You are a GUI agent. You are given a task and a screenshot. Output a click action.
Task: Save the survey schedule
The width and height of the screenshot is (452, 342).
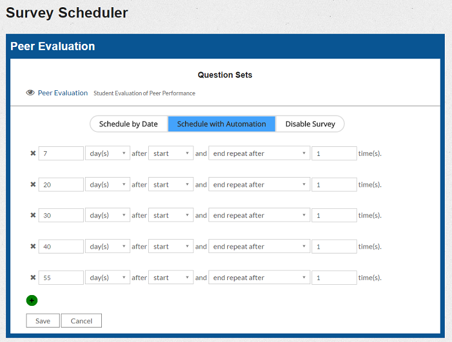click(x=43, y=321)
